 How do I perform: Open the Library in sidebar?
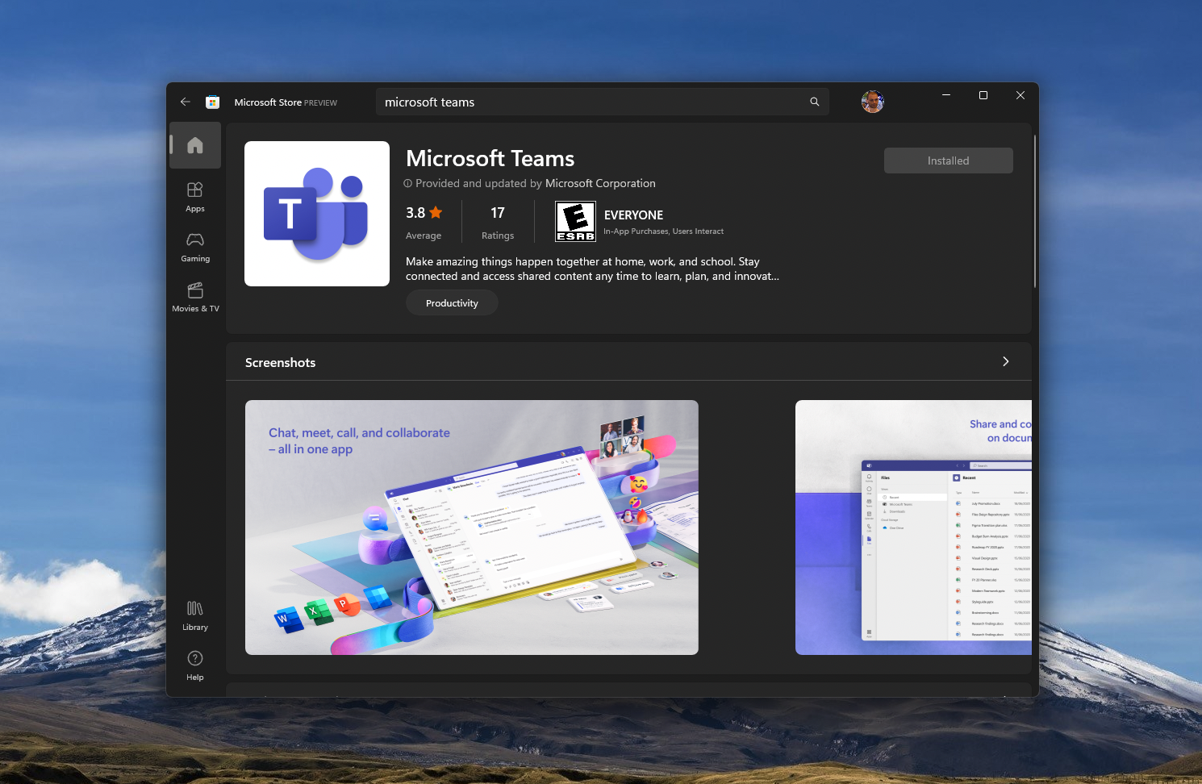(195, 615)
